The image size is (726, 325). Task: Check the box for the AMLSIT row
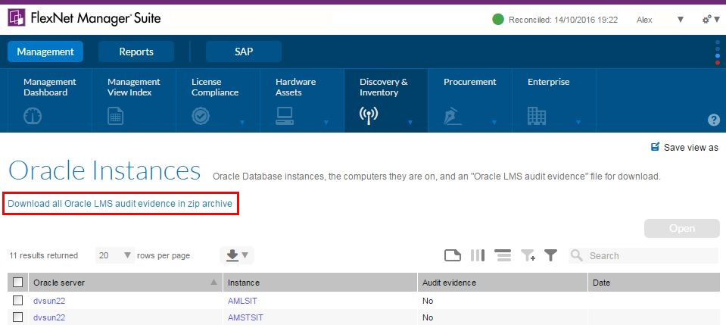[17, 301]
